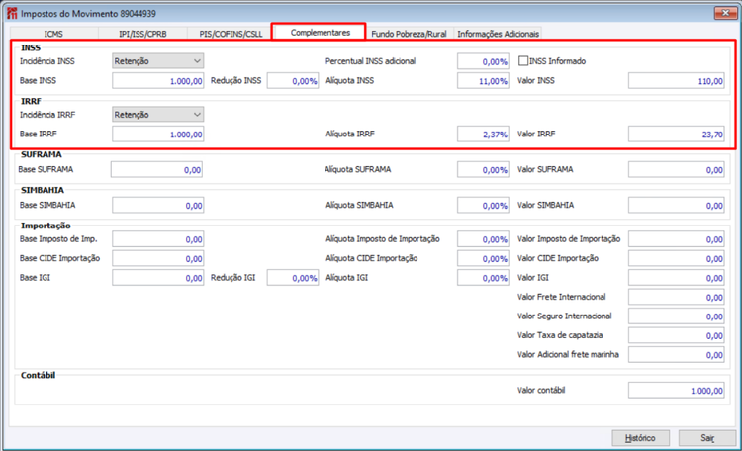Click the Redução INSS field
The image size is (742, 451).
[293, 81]
